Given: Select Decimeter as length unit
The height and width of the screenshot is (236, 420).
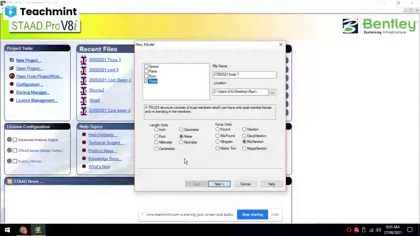Looking at the screenshot, I should [181, 130].
